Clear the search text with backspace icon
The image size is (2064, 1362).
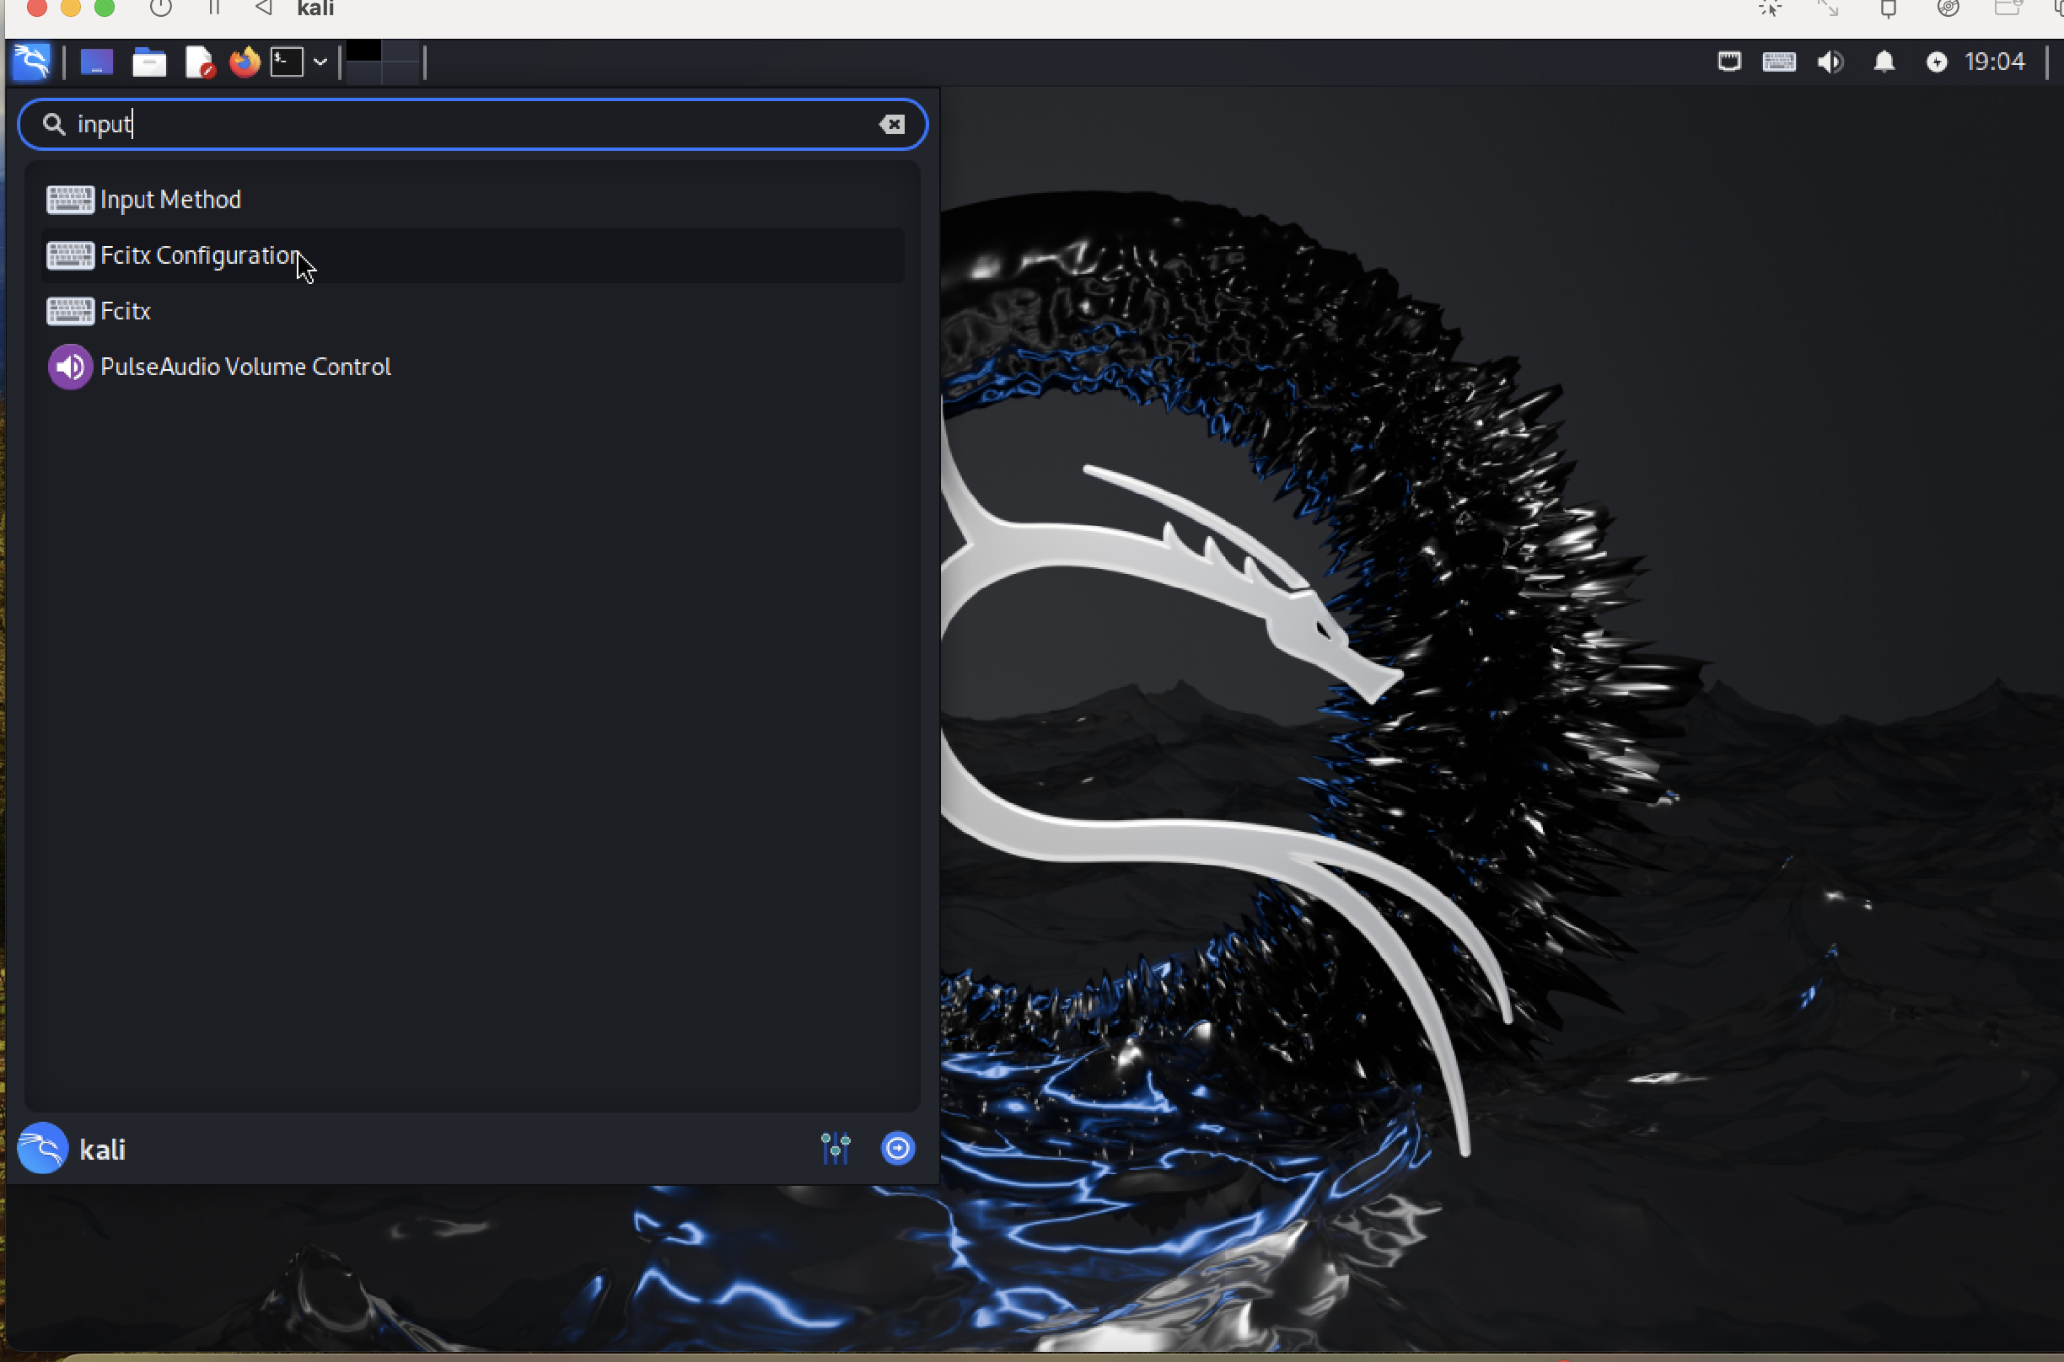click(x=891, y=124)
